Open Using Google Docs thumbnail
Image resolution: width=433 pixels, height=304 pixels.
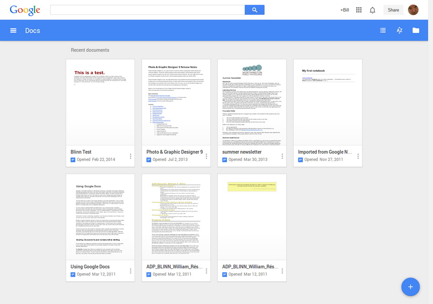[100, 217]
